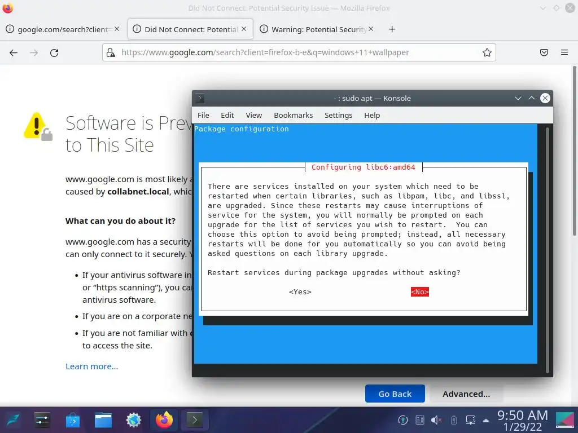Click the Firefox title bar down chevron
This screenshot has width=578, height=433.
[x=542, y=8]
